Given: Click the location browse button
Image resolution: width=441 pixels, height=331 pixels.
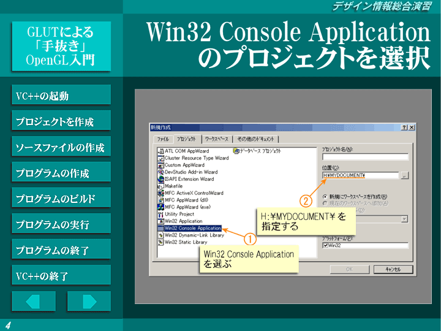Looking at the screenshot, I should (x=404, y=175).
